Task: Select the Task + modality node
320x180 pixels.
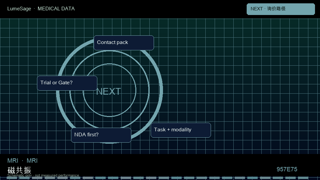Action: tap(181, 130)
